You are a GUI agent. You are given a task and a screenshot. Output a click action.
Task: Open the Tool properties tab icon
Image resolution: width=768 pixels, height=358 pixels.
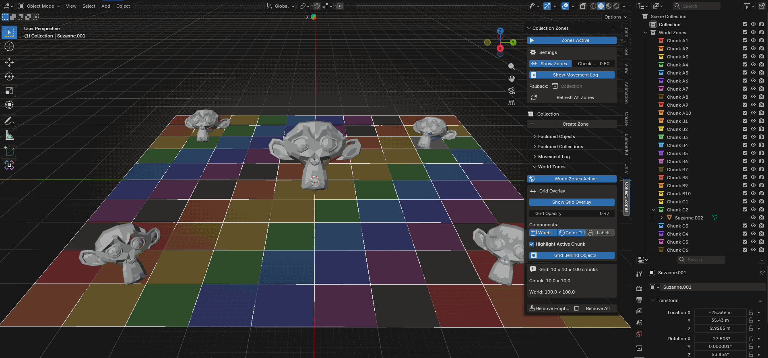coord(639,274)
